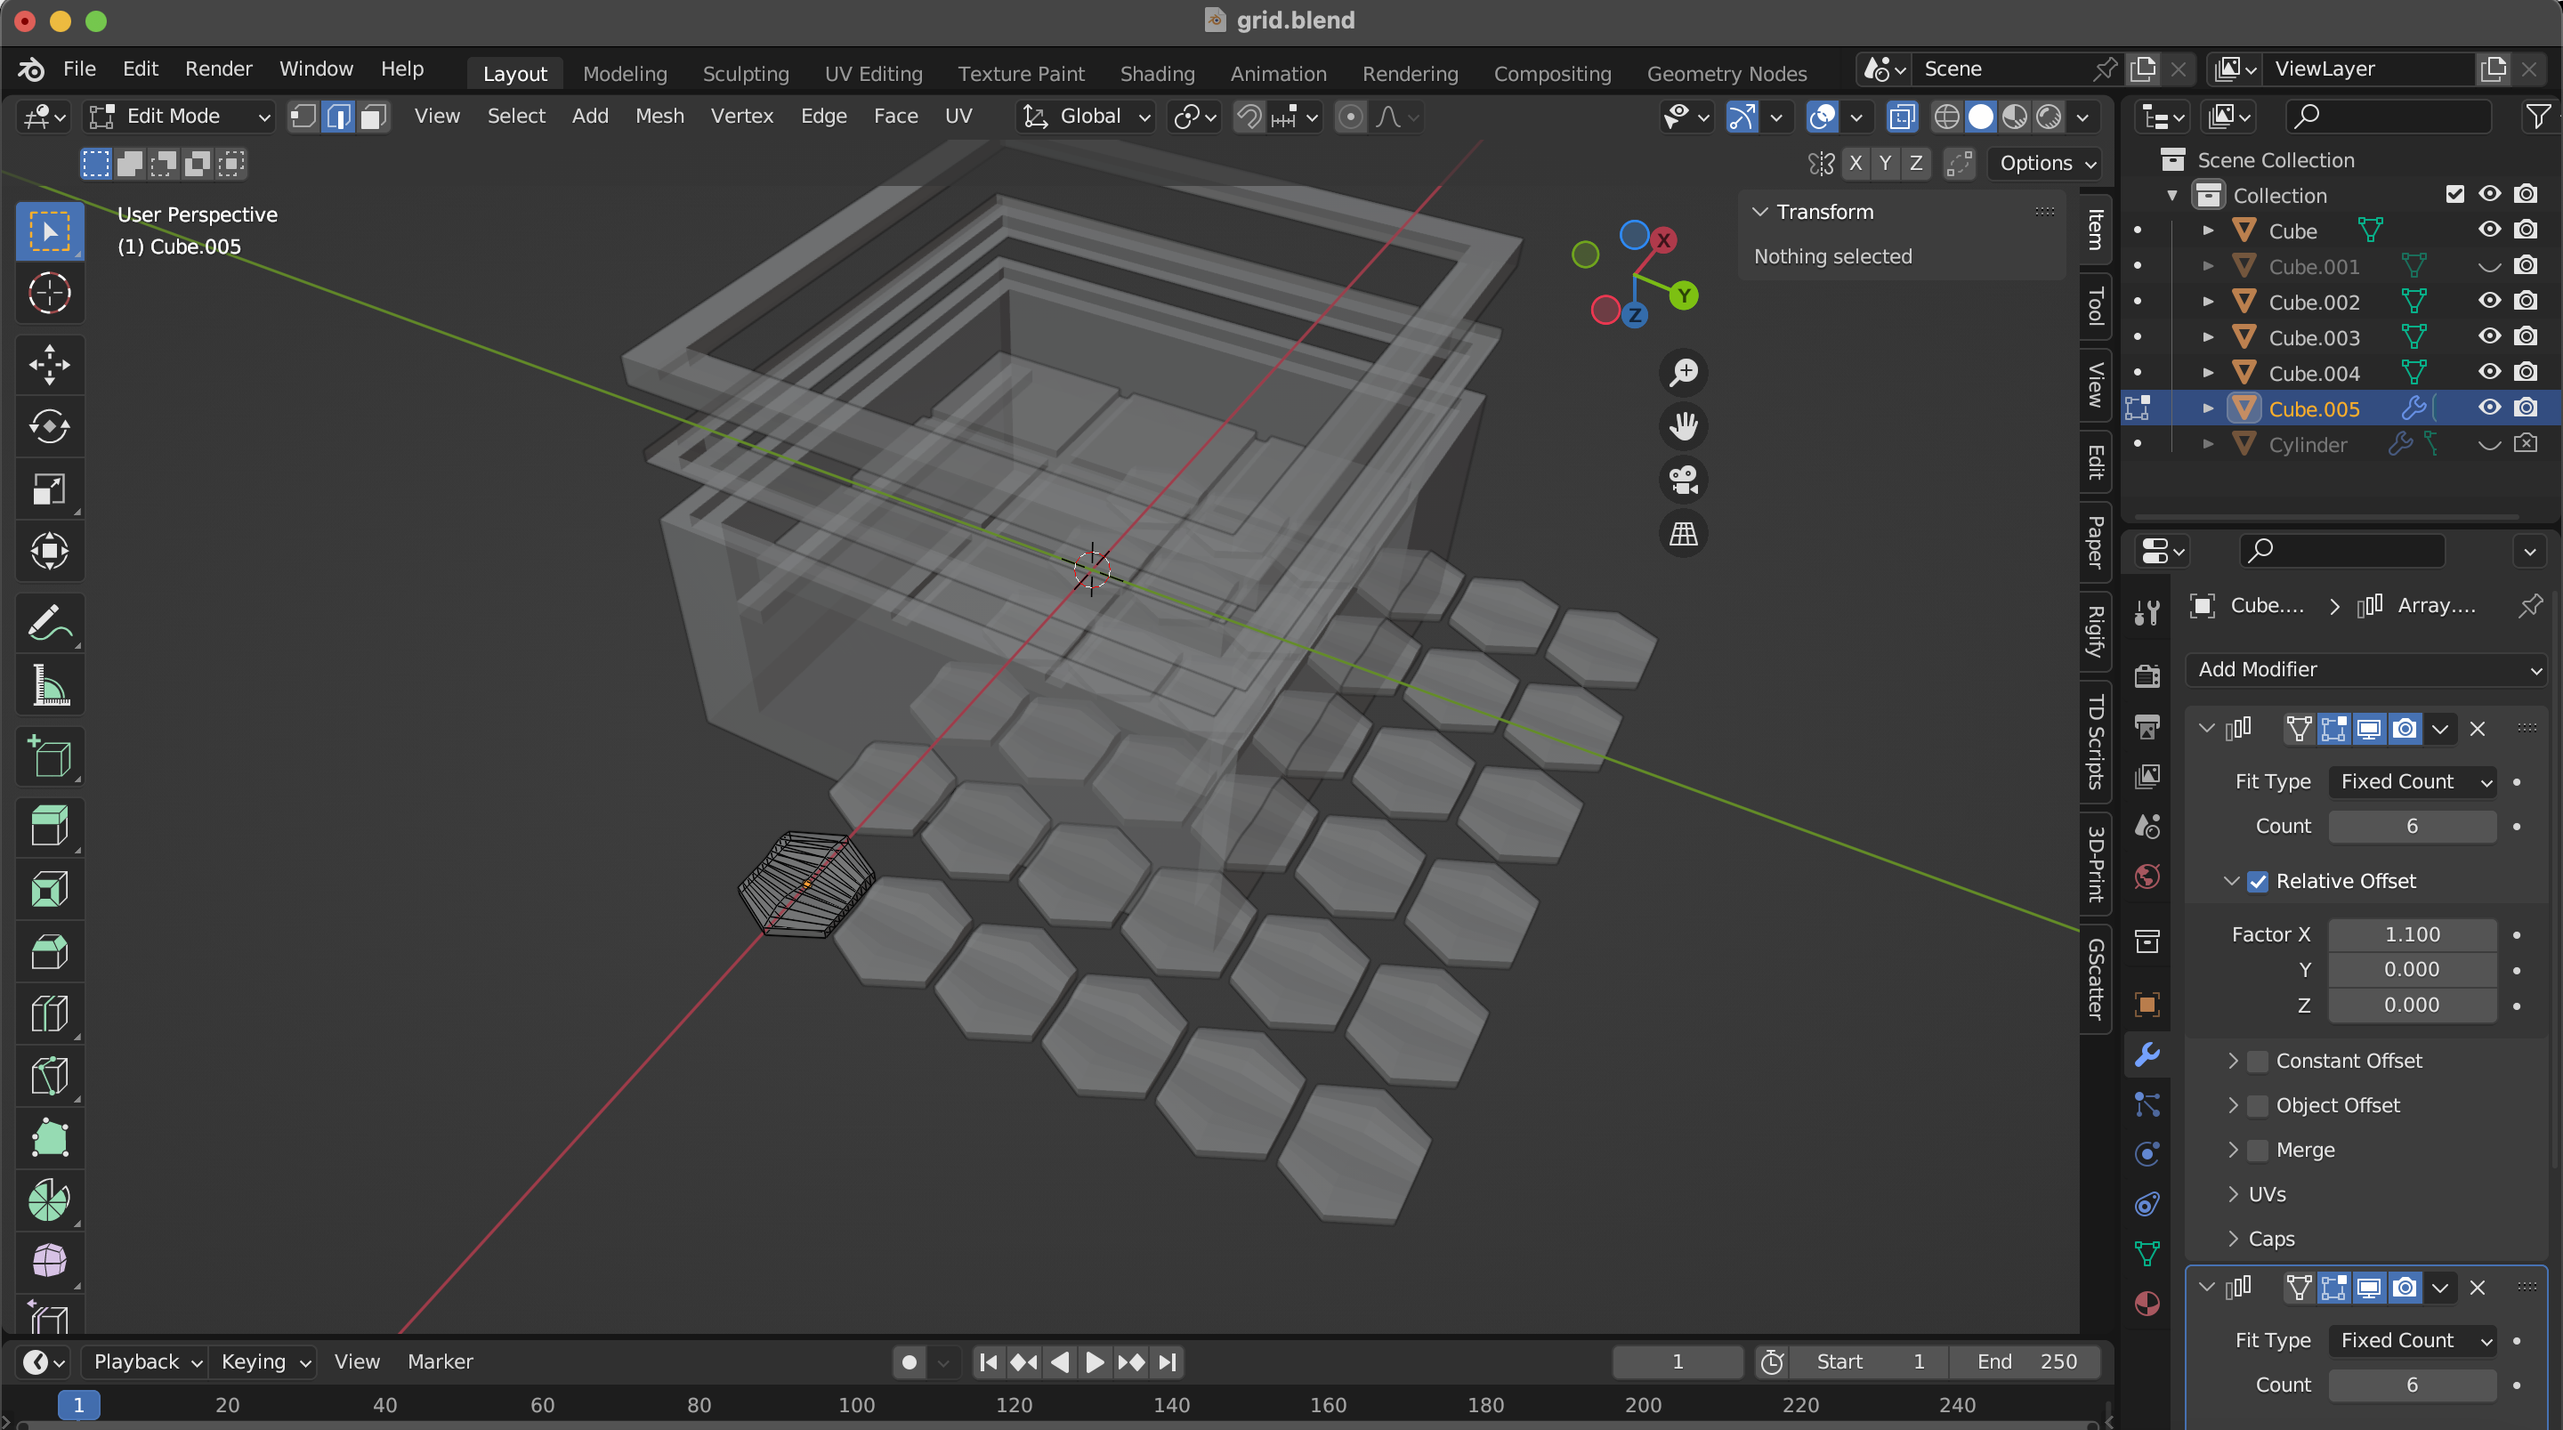The height and width of the screenshot is (1430, 2563).
Task: Switch to wireframe viewport shading
Action: (x=1947, y=117)
